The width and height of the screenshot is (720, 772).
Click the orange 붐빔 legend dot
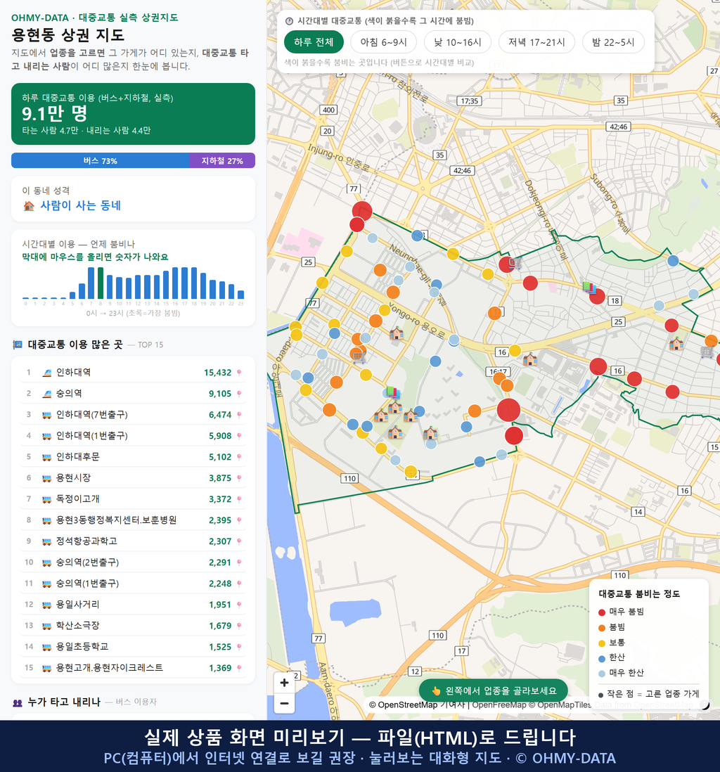[601, 628]
